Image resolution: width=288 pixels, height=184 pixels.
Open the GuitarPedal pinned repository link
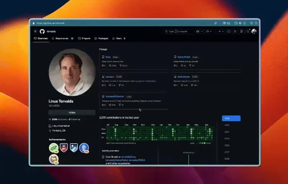[x=184, y=57]
